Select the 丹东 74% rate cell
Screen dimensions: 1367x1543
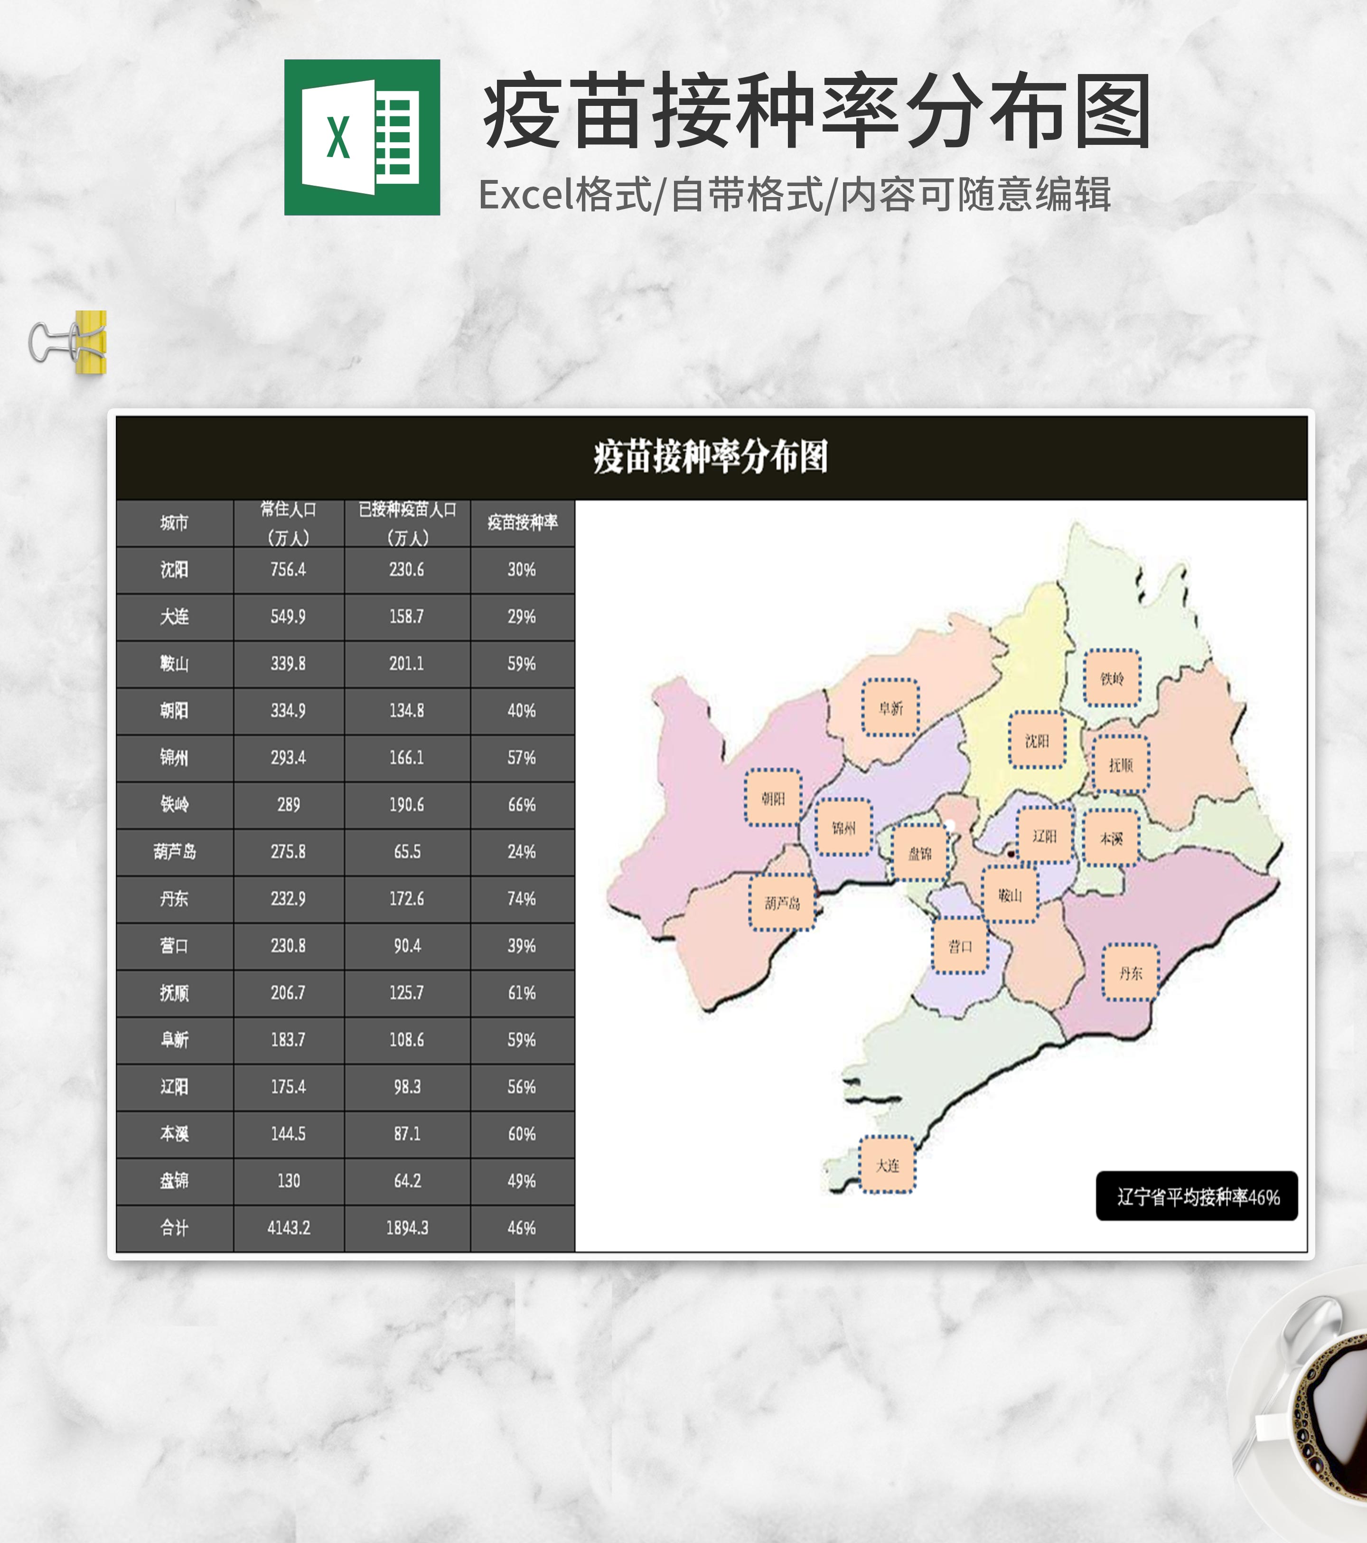tap(522, 899)
